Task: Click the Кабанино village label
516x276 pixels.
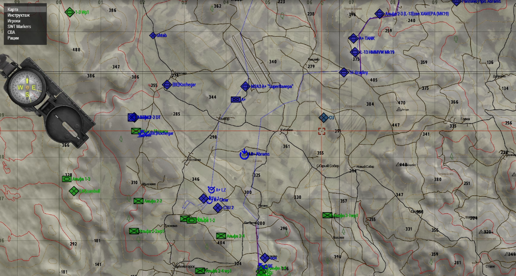Action: (x=286, y=130)
